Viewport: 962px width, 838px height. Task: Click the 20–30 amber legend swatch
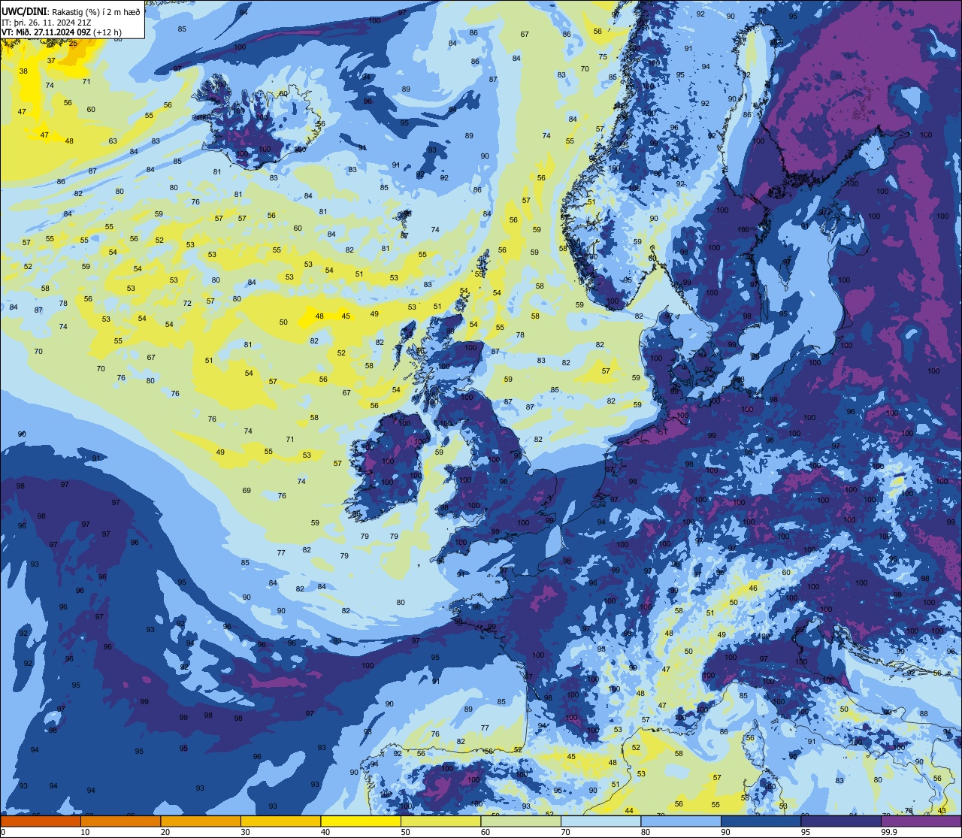(x=201, y=821)
